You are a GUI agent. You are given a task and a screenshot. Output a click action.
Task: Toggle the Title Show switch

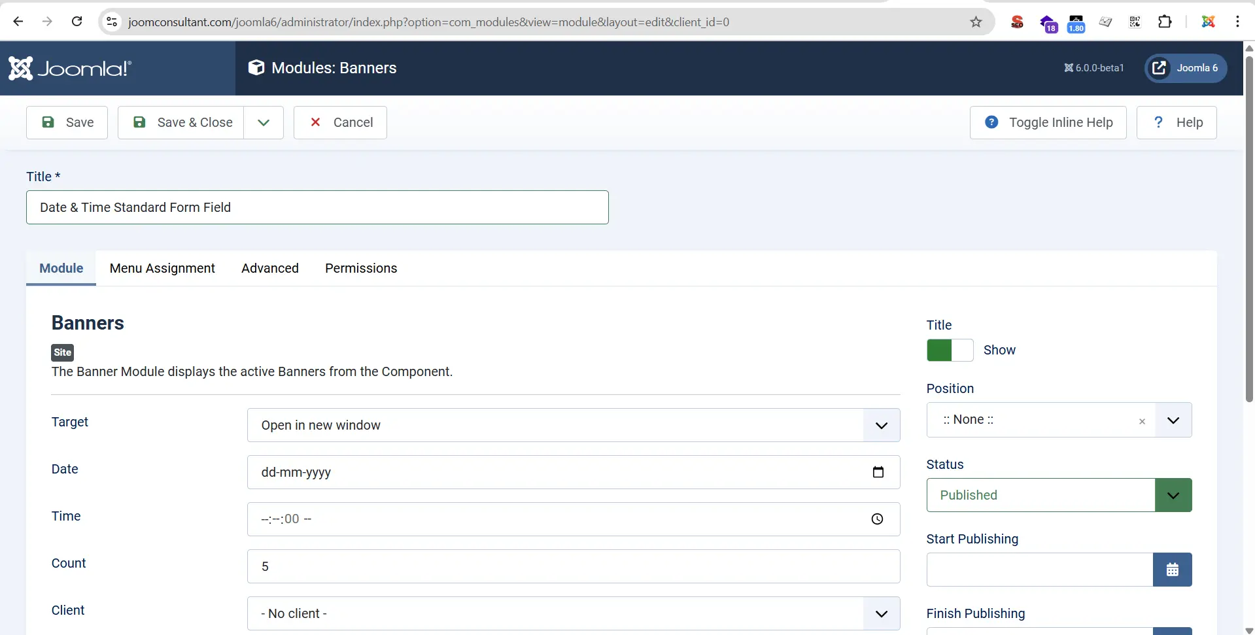tap(950, 351)
